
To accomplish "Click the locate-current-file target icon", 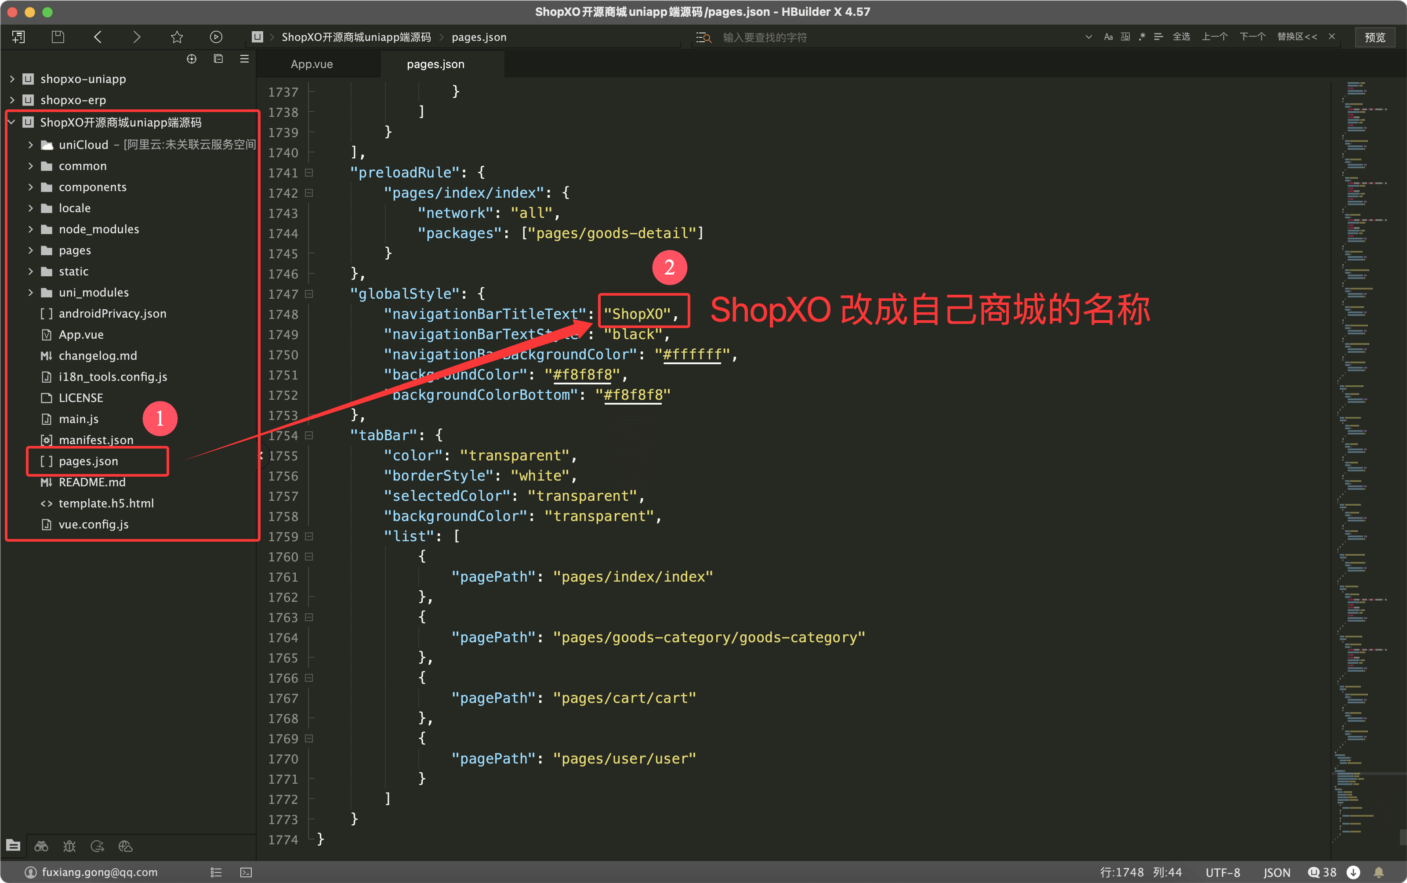I will click(x=192, y=59).
